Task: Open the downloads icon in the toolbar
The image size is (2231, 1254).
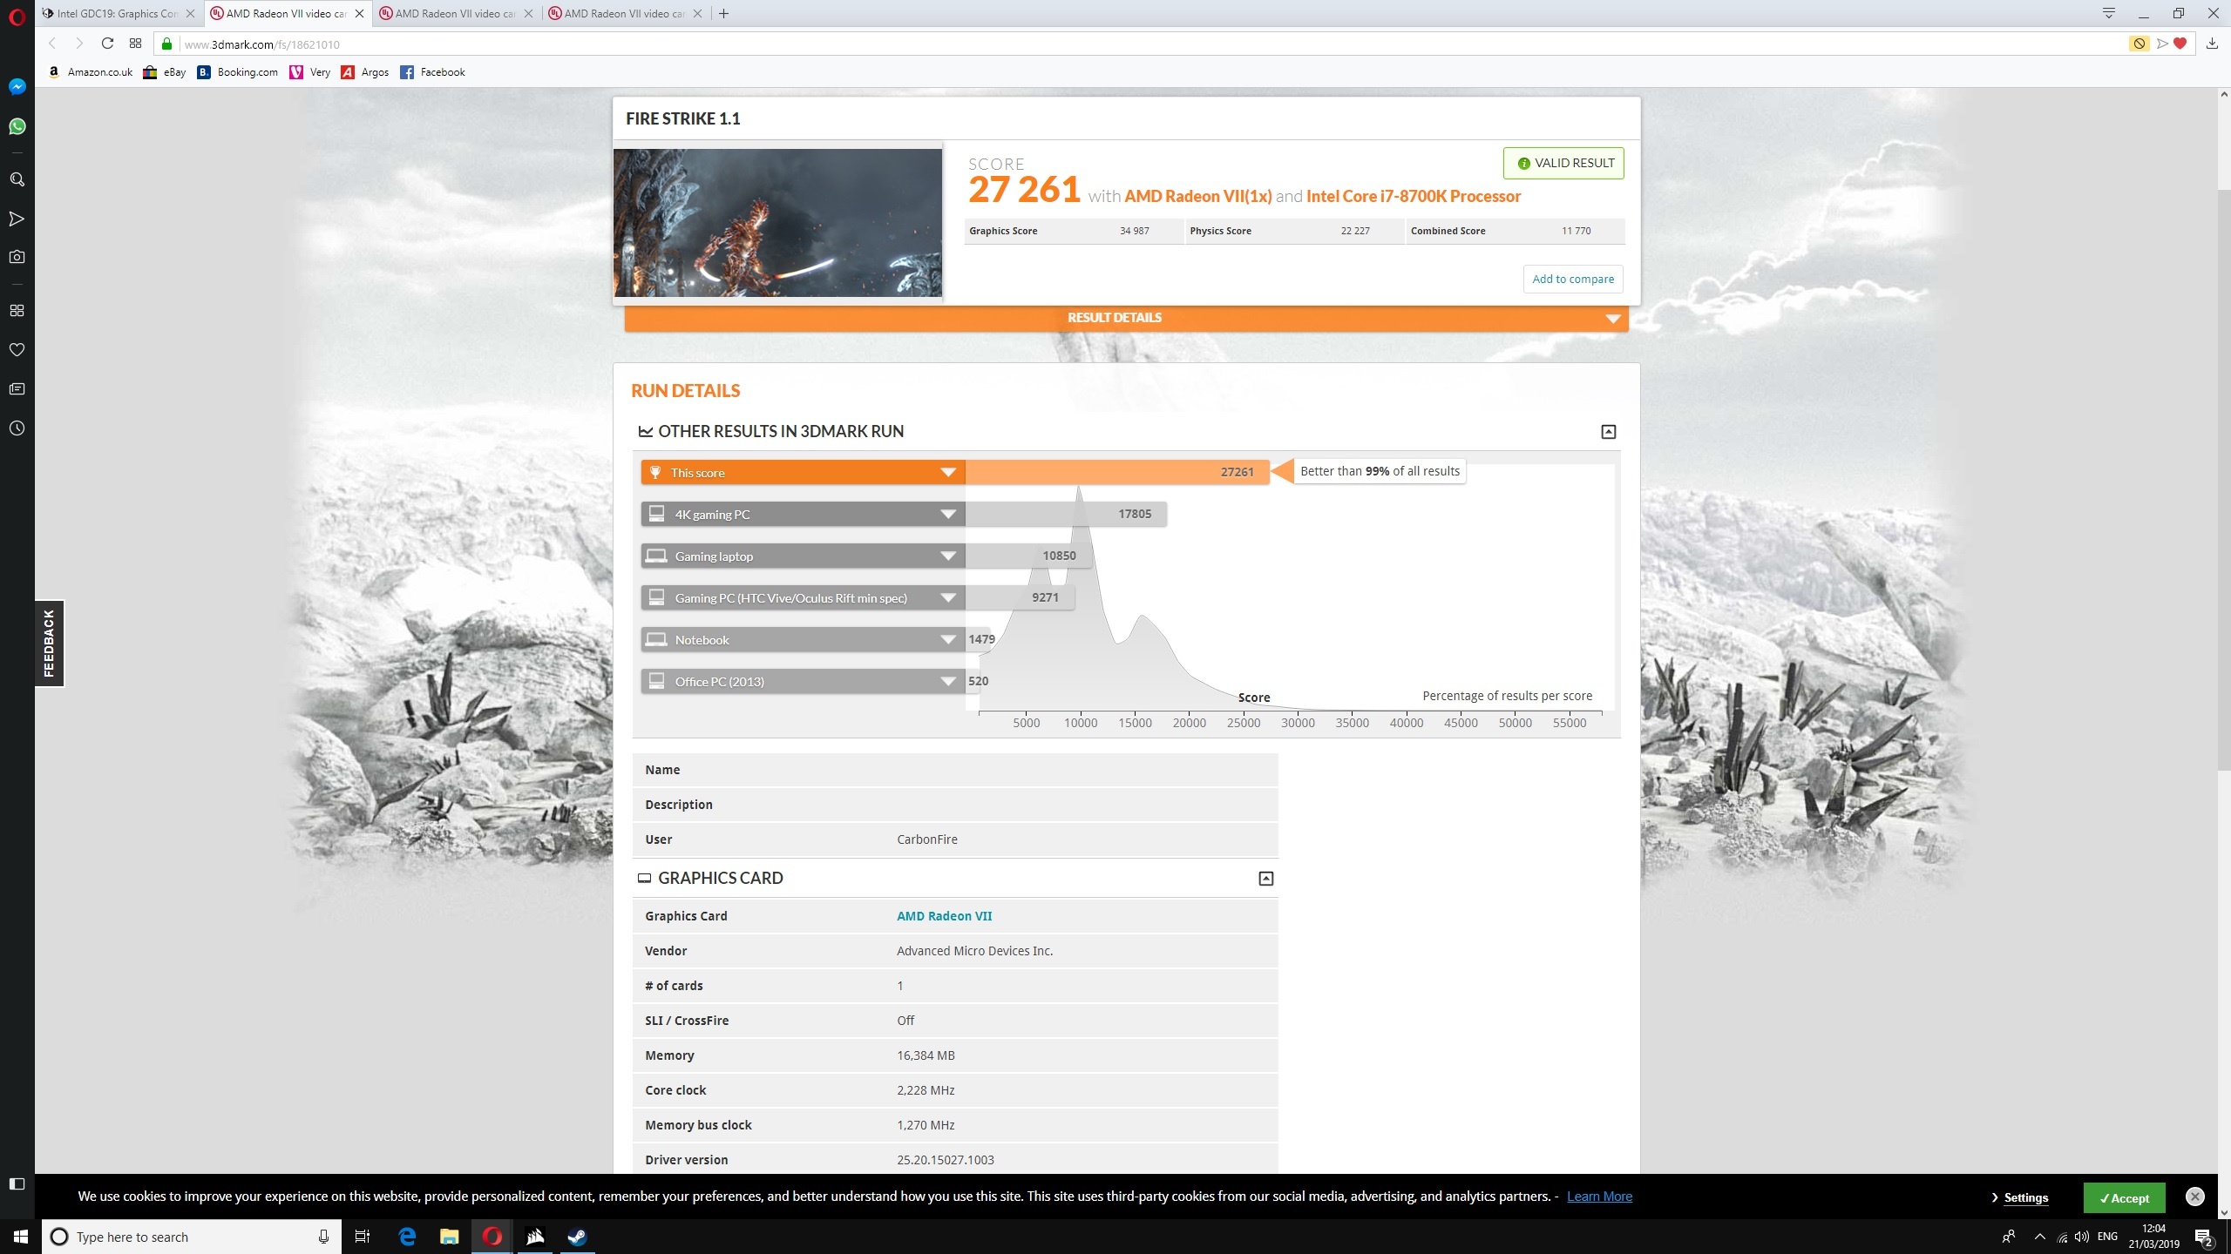Action: tap(2212, 44)
